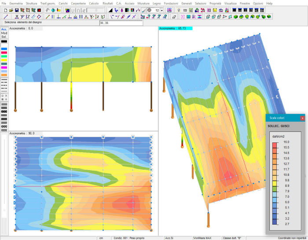Screen dimensions: 308x240
Task: Click the Save floppy disk icon
Action: click(17, 10)
